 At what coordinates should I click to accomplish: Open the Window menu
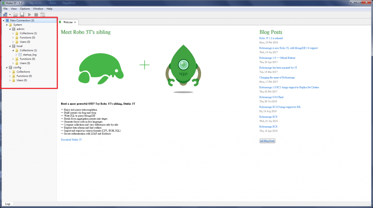click(38, 9)
